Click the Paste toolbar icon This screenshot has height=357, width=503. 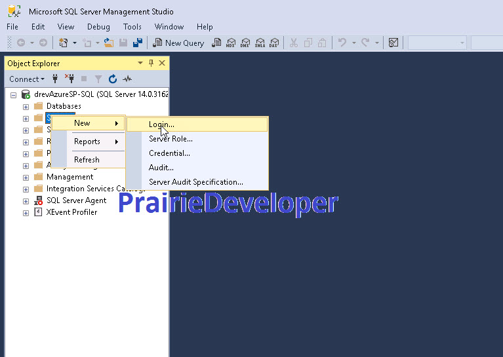point(322,43)
